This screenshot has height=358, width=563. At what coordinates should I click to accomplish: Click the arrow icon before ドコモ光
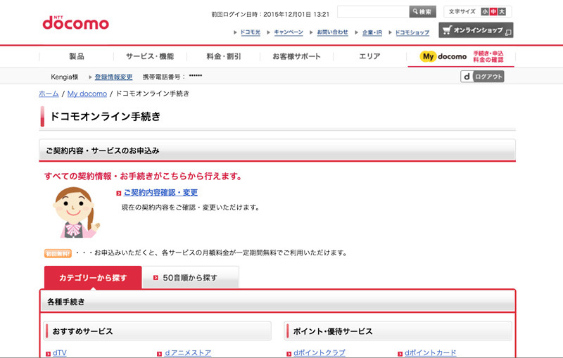235,32
